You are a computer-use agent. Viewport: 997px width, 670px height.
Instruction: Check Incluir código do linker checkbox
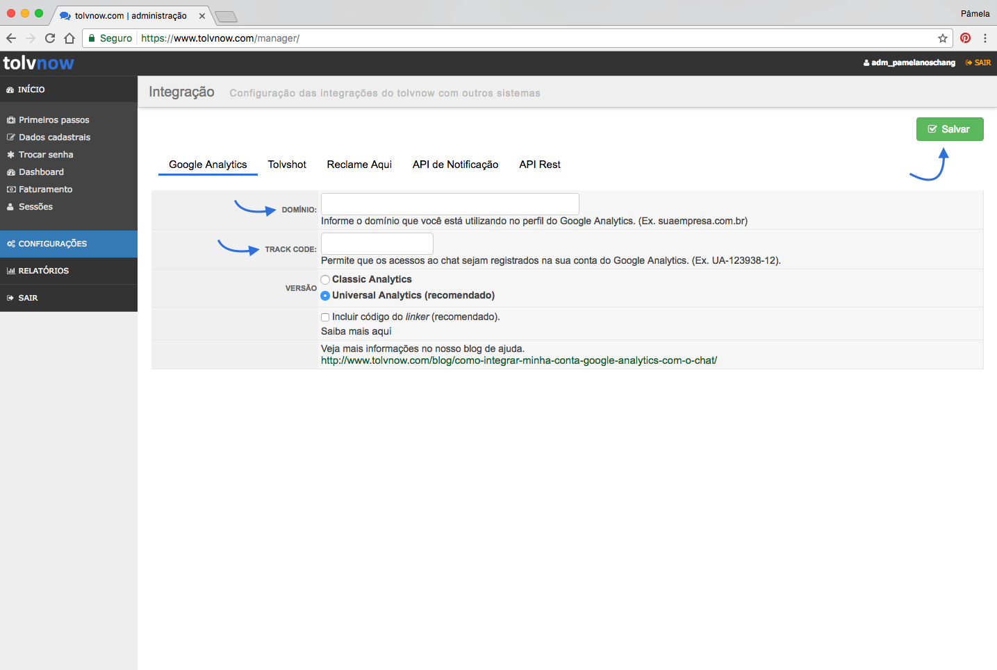[325, 317]
